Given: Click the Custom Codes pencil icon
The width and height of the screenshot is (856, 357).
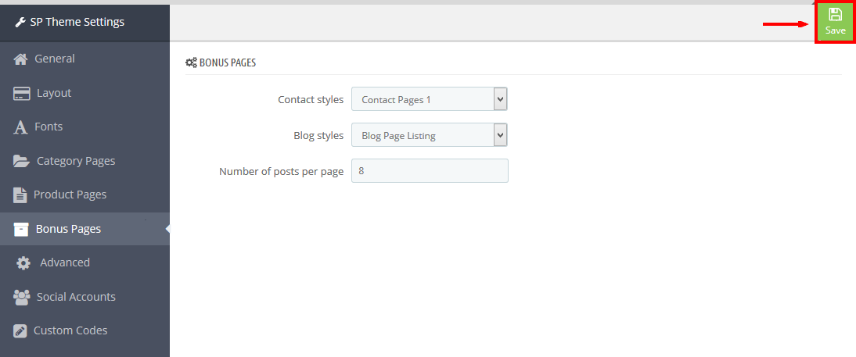Looking at the screenshot, I should coord(20,331).
